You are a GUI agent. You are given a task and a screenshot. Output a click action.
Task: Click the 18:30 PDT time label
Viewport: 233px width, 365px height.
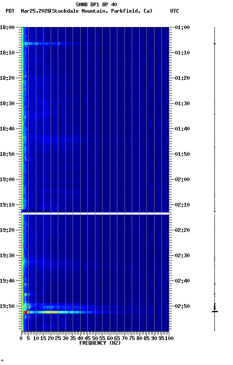pos(7,104)
